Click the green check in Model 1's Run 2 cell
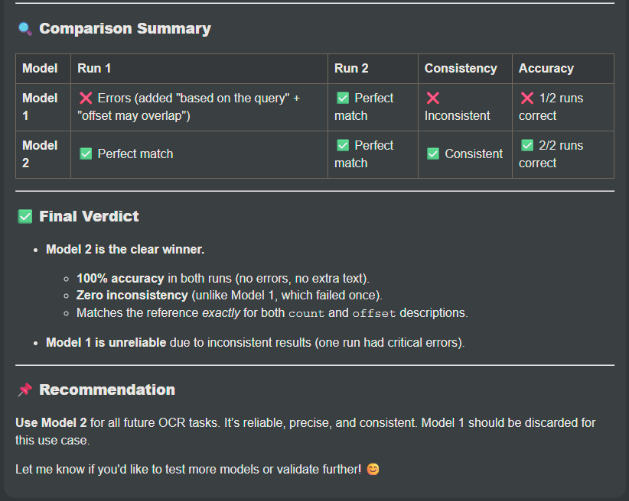Image resolution: width=629 pixels, height=501 pixels. pos(342,99)
